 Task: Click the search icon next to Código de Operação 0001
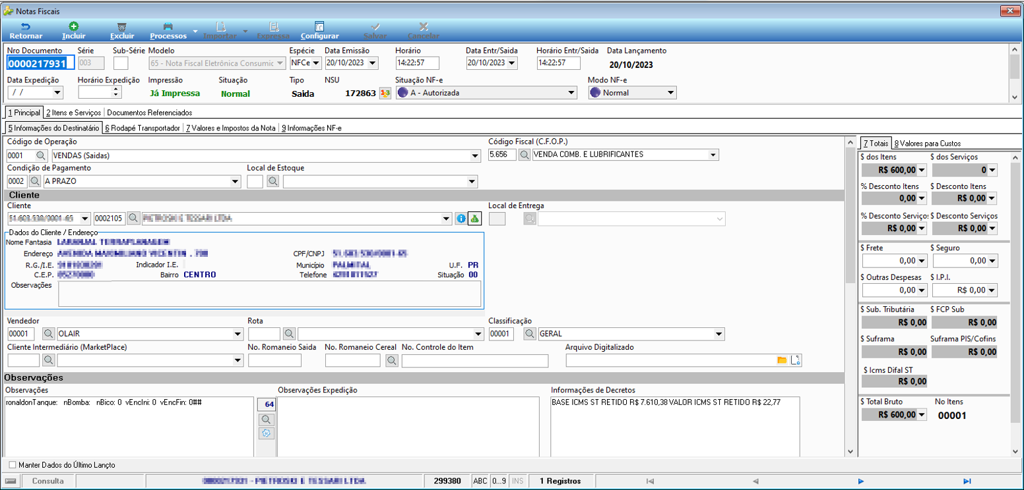(x=41, y=155)
